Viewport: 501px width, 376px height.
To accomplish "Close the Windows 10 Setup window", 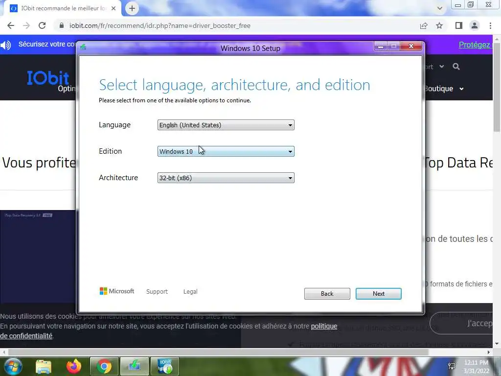I will 411,47.
